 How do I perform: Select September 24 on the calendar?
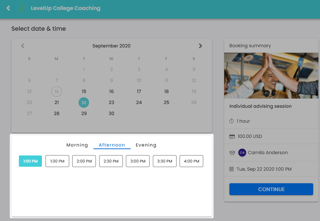(x=139, y=103)
